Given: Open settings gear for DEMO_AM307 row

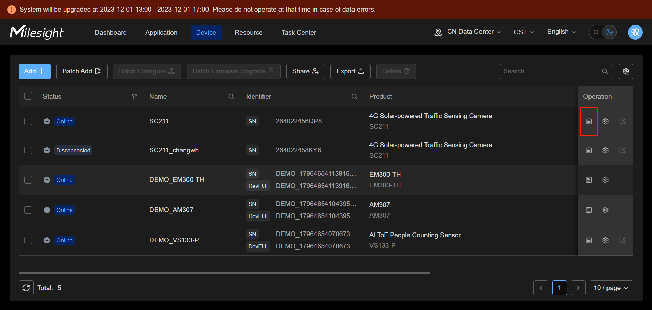Looking at the screenshot, I should point(605,210).
